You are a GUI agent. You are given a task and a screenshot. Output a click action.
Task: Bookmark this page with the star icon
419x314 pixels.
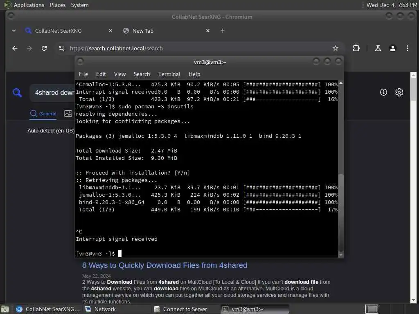[336, 48]
